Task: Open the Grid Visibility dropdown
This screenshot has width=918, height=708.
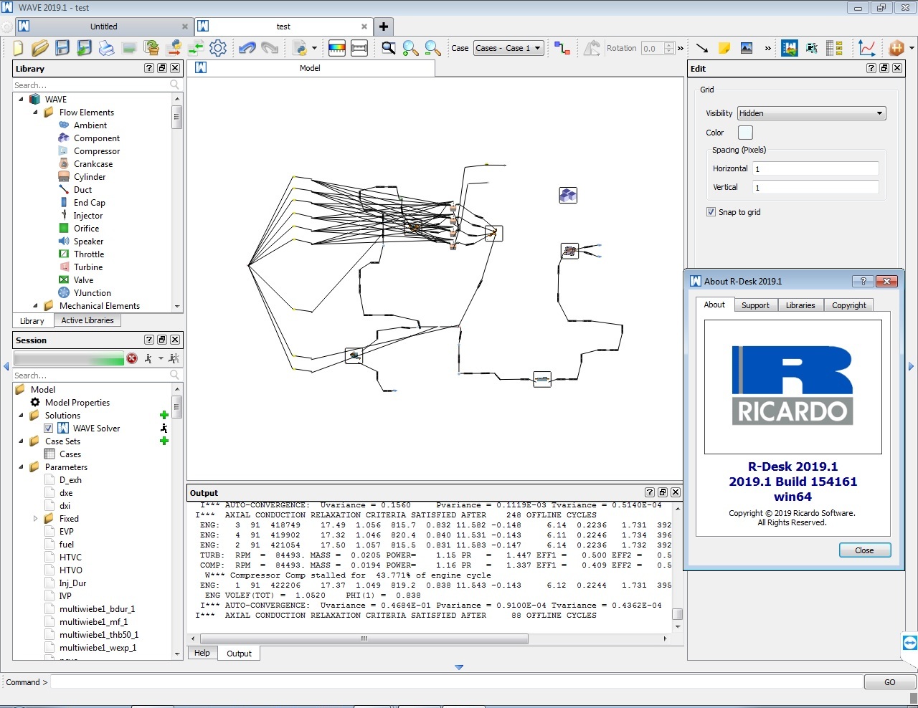Action: click(811, 113)
